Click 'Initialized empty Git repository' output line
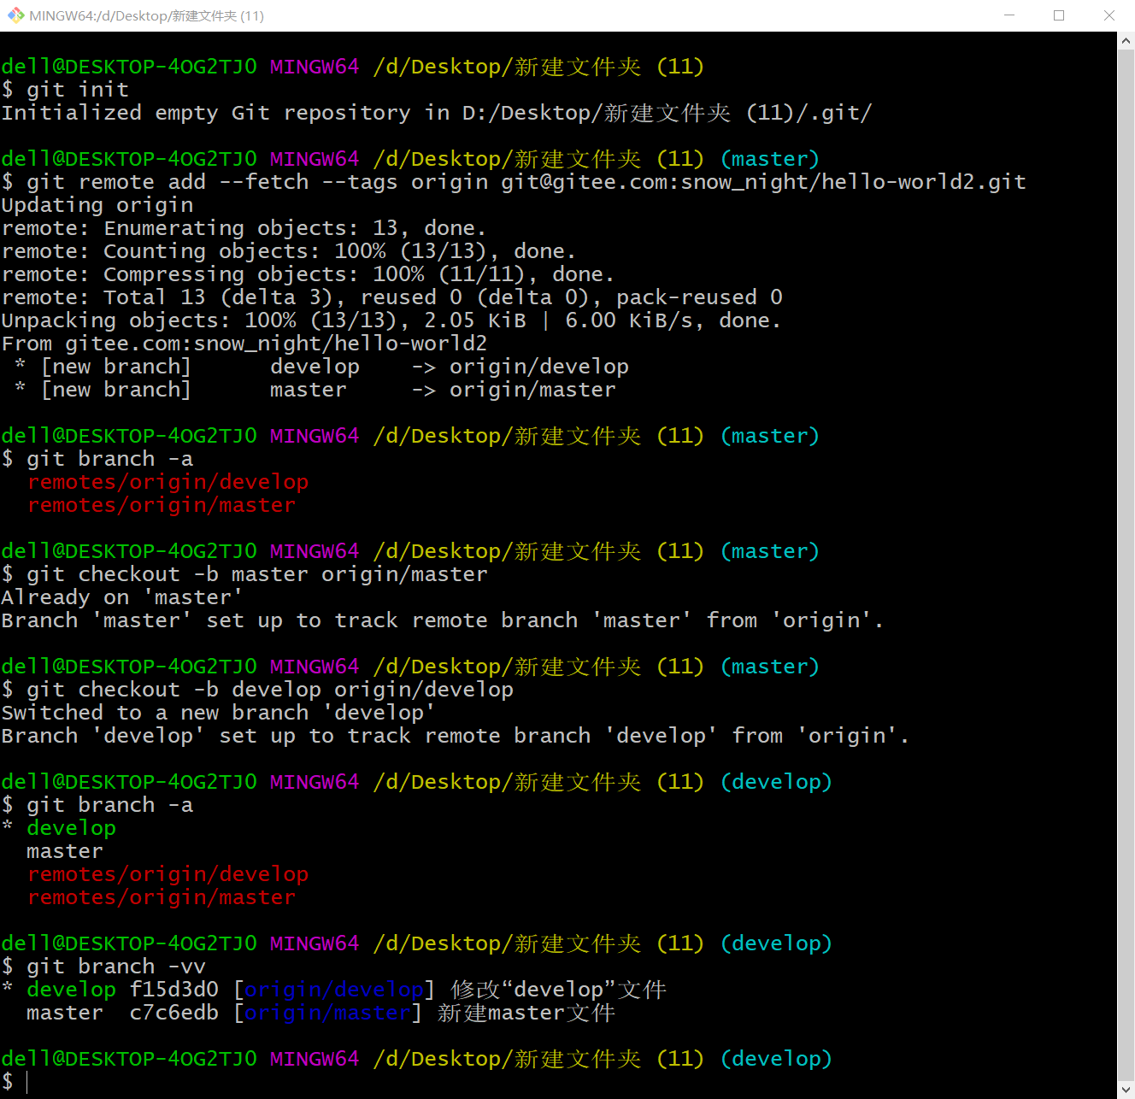This screenshot has width=1135, height=1099. [437, 113]
